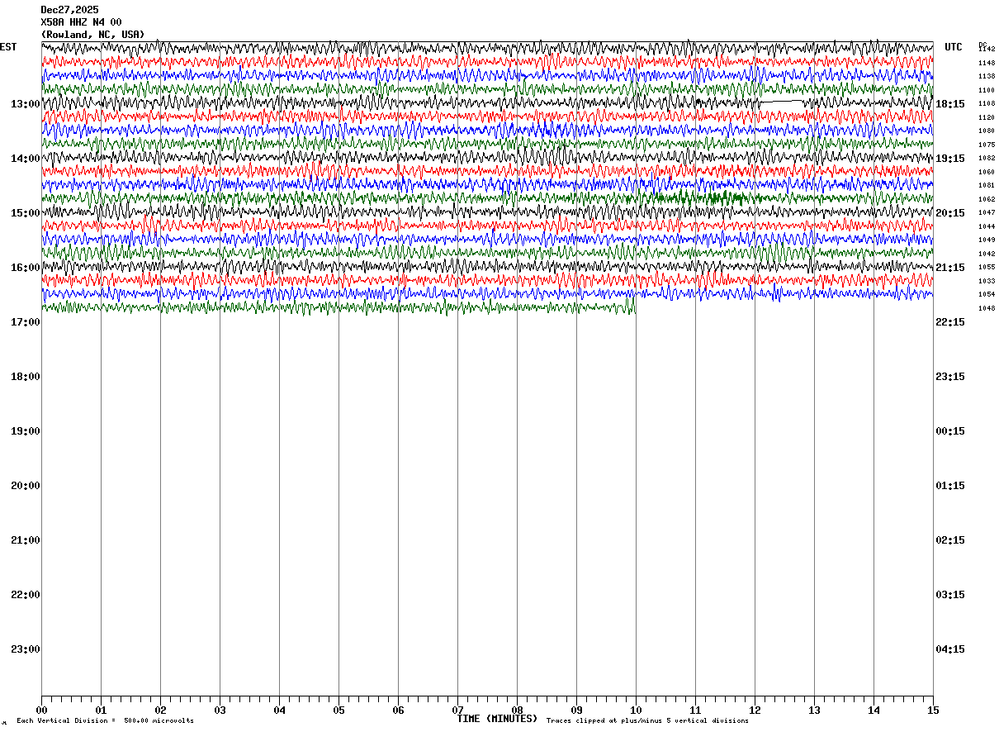The image size is (999, 732).
Task: Click the DC offset value 1047
Action: pyautogui.click(x=987, y=212)
